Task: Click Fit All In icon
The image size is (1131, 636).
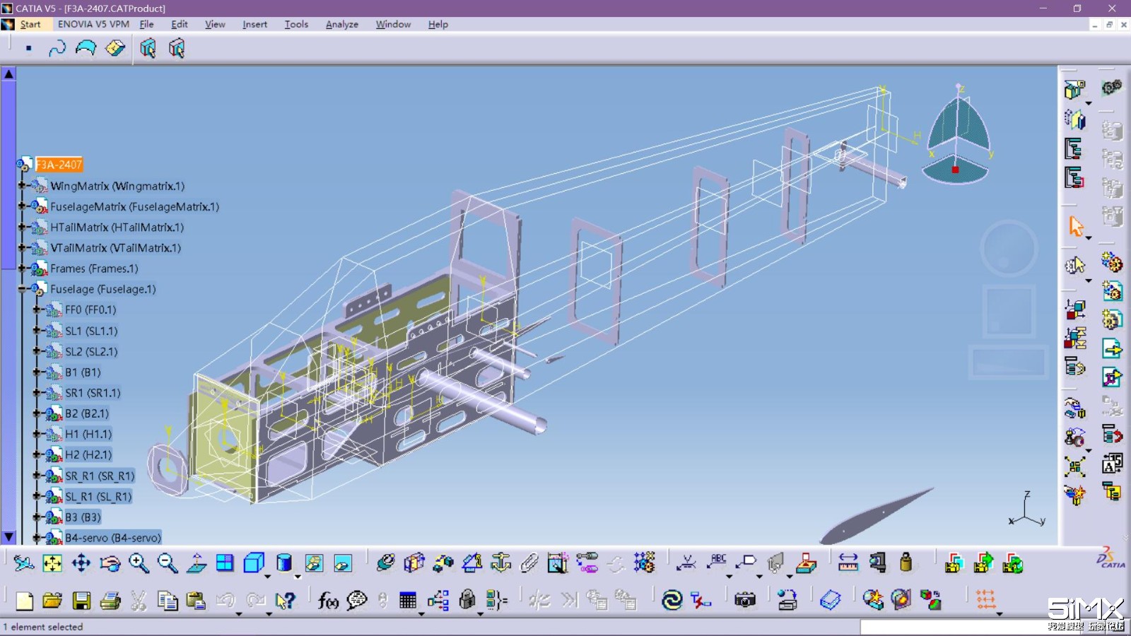Action: tap(52, 563)
